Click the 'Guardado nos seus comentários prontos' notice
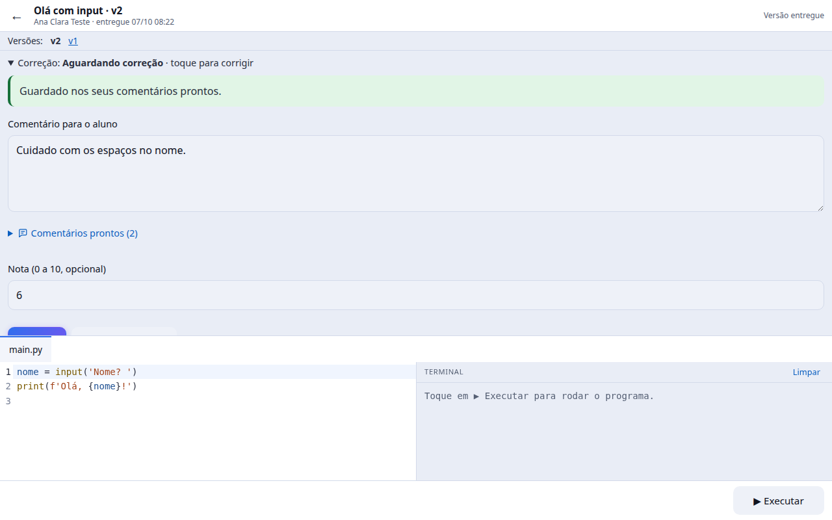Image resolution: width=832 pixels, height=520 pixels. [x=416, y=91]
